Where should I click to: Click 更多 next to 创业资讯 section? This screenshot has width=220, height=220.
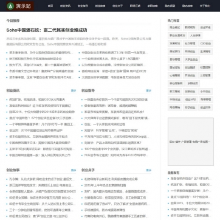(x=74, y=91)
